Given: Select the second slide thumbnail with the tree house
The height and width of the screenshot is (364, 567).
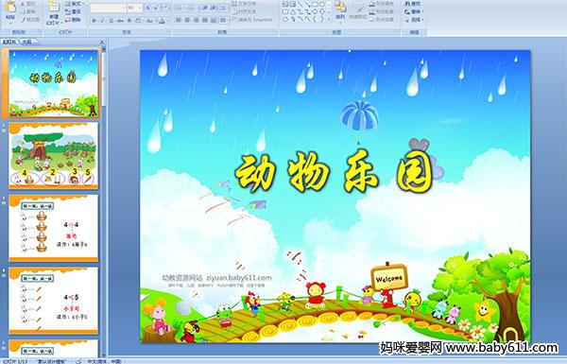Looking at the screenshot, I should 54,156.
